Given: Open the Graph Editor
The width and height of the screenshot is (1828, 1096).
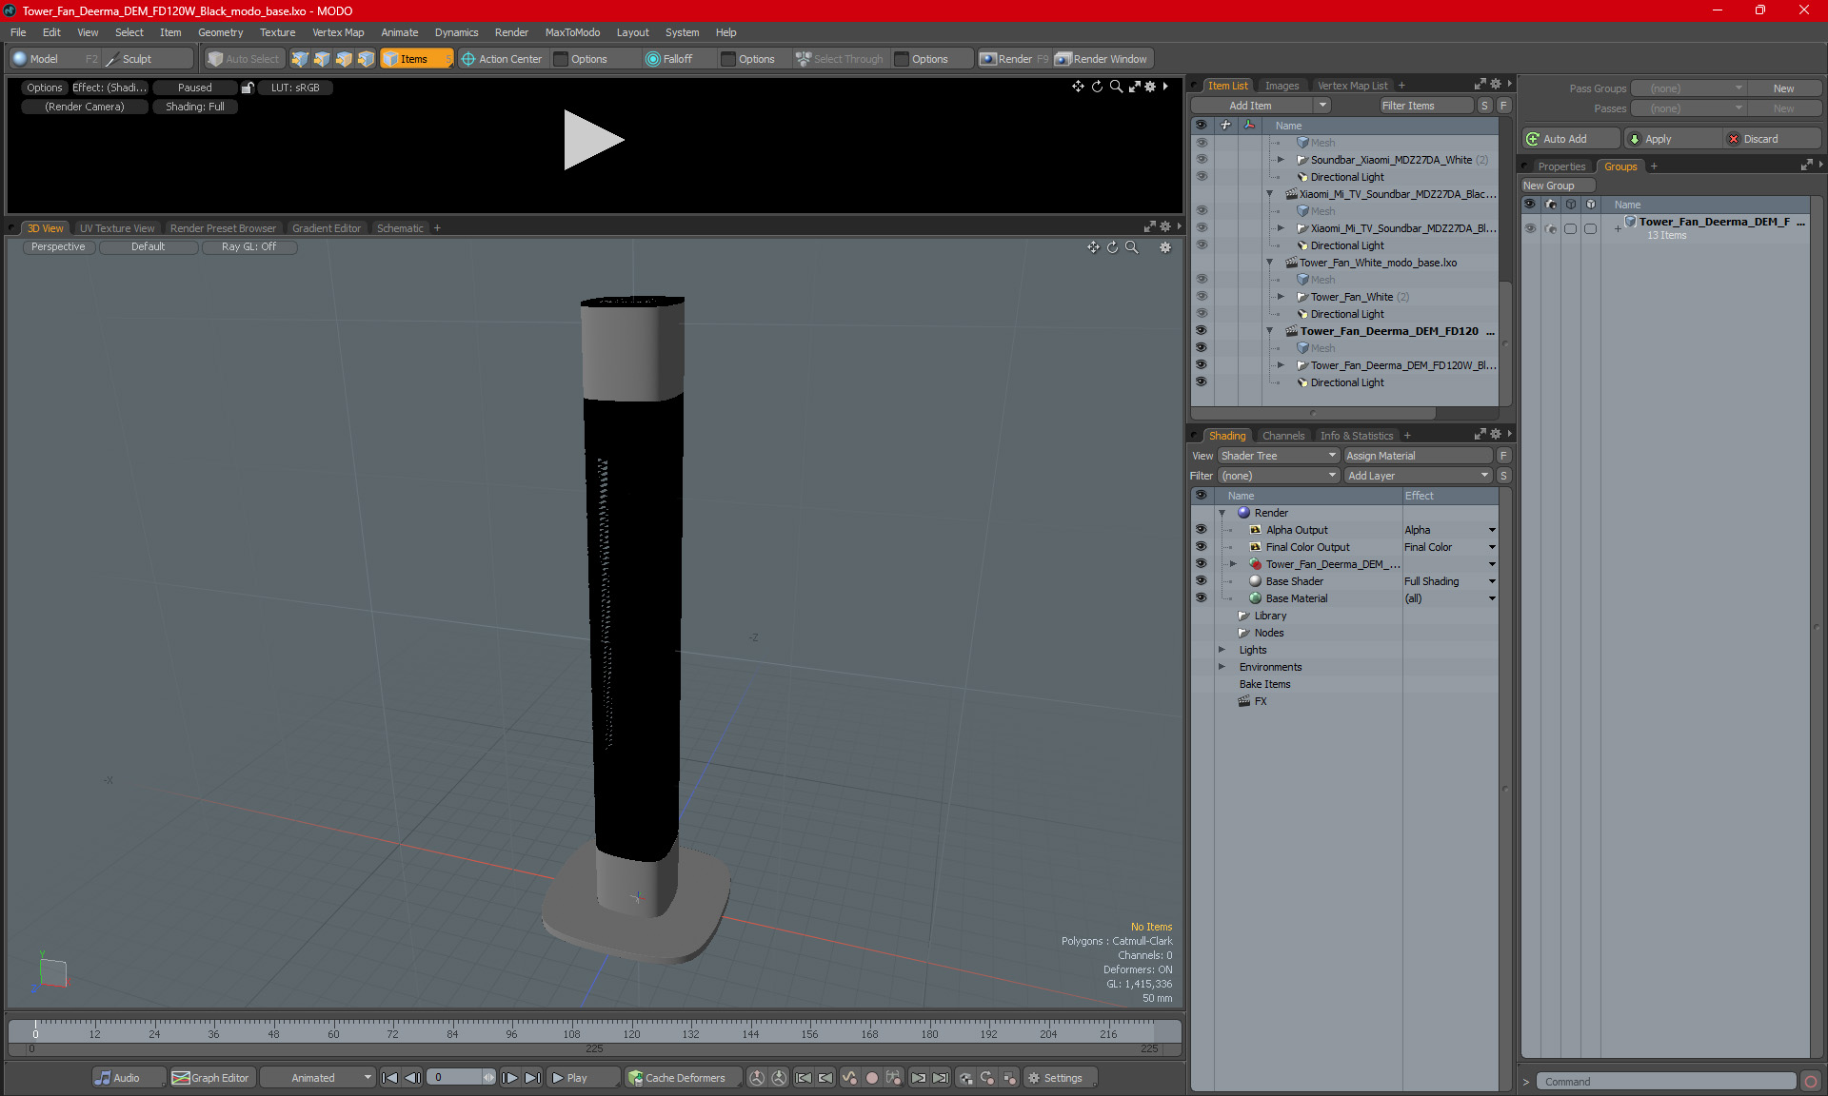Looking at the screenshot, I should coord(211,1078).
